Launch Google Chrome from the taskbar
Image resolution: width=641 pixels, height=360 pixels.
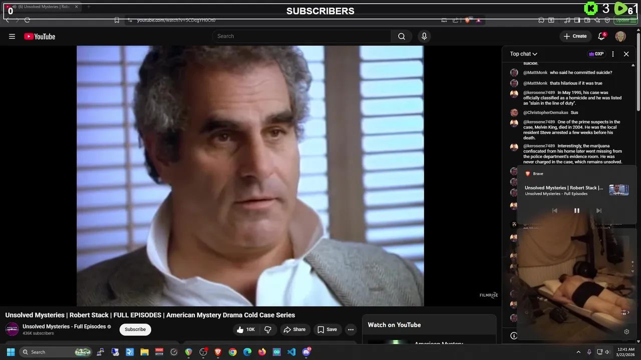pyautogui.click(x=232, y=352)
